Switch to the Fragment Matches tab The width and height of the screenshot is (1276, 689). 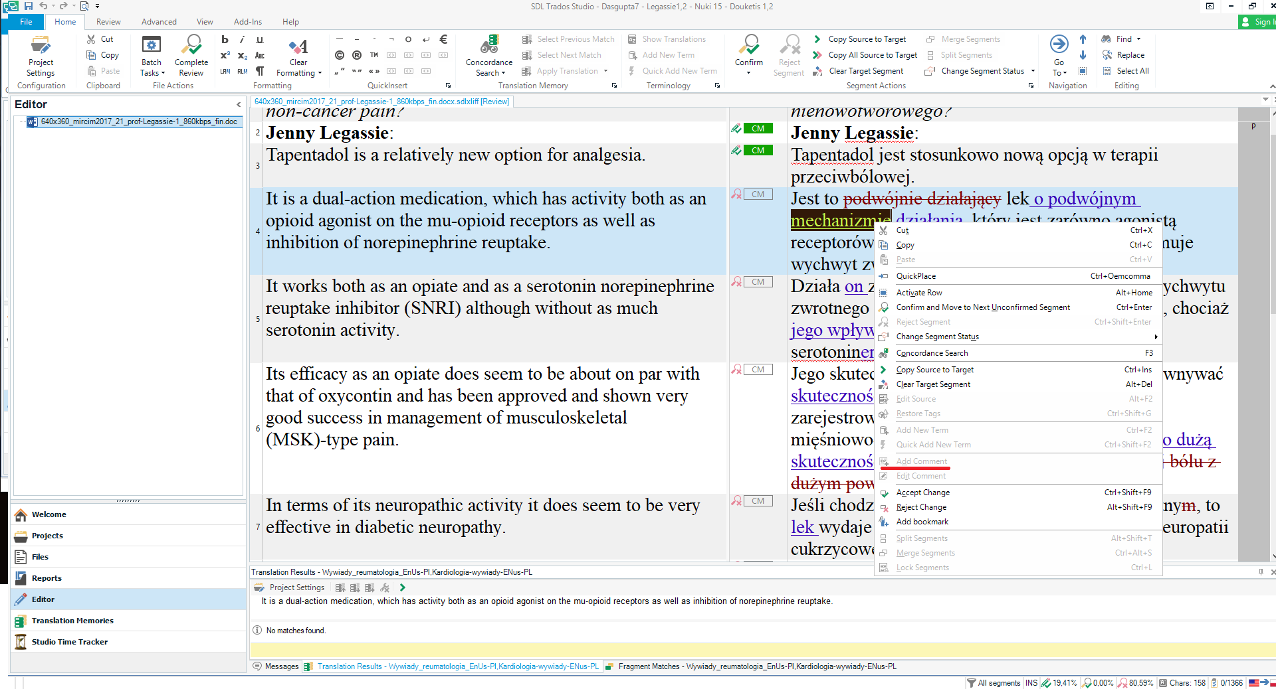pos(751,666)
